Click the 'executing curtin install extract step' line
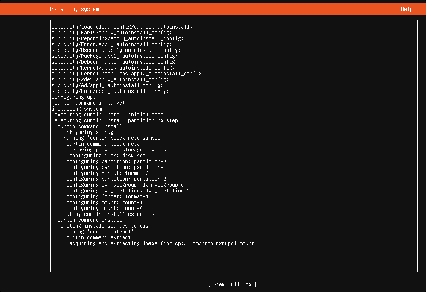This screenshot has width=426, height=292. (109, 214)
